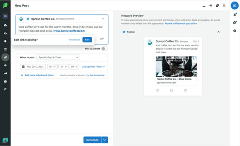Screen dimensions: 240x146
Task: Click the Thu, Oct 7, 2021 date field
Action: click(33, 67)
